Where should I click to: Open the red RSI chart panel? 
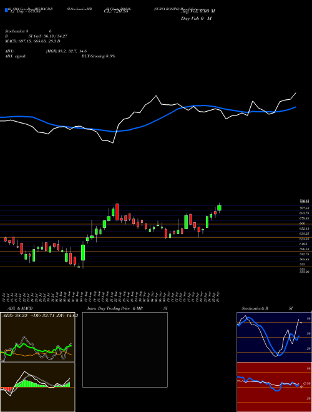pos(274,387)
